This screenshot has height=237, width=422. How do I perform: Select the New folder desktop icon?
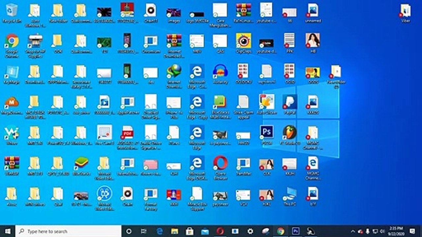(58, 13)
